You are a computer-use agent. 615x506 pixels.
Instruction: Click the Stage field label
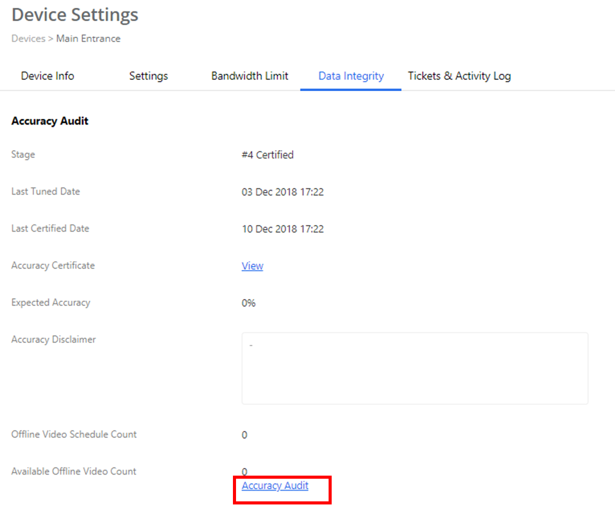point(23,154)
